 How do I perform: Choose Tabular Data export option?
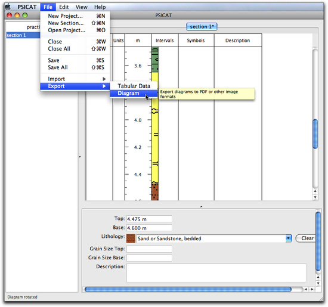[x=134, y=86]
